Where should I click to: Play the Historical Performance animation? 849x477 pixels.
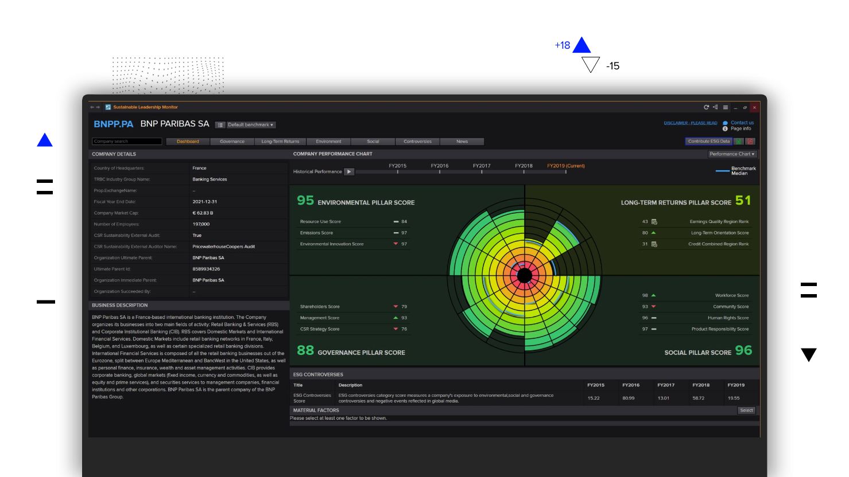349,171
